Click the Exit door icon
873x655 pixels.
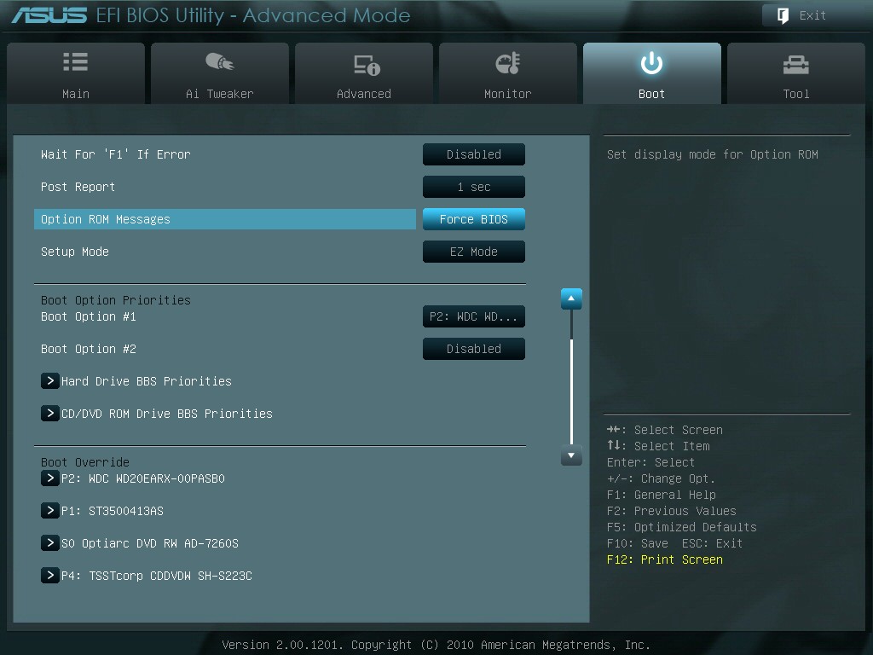pyautogui.click(x=783, y=15)
